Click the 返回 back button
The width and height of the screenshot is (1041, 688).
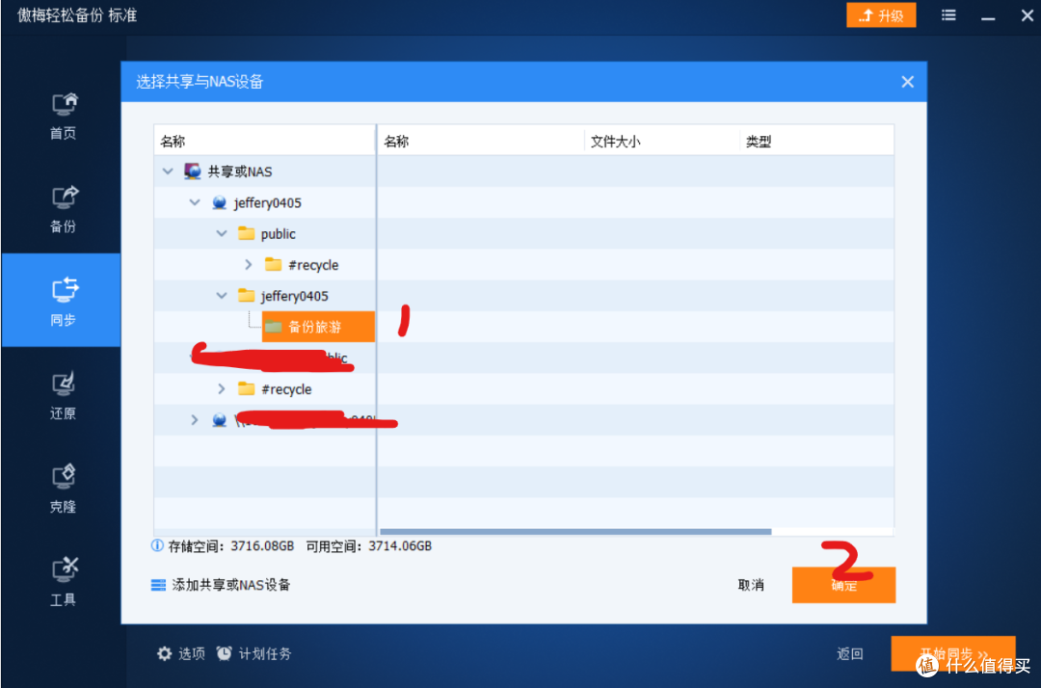[850, 653]
